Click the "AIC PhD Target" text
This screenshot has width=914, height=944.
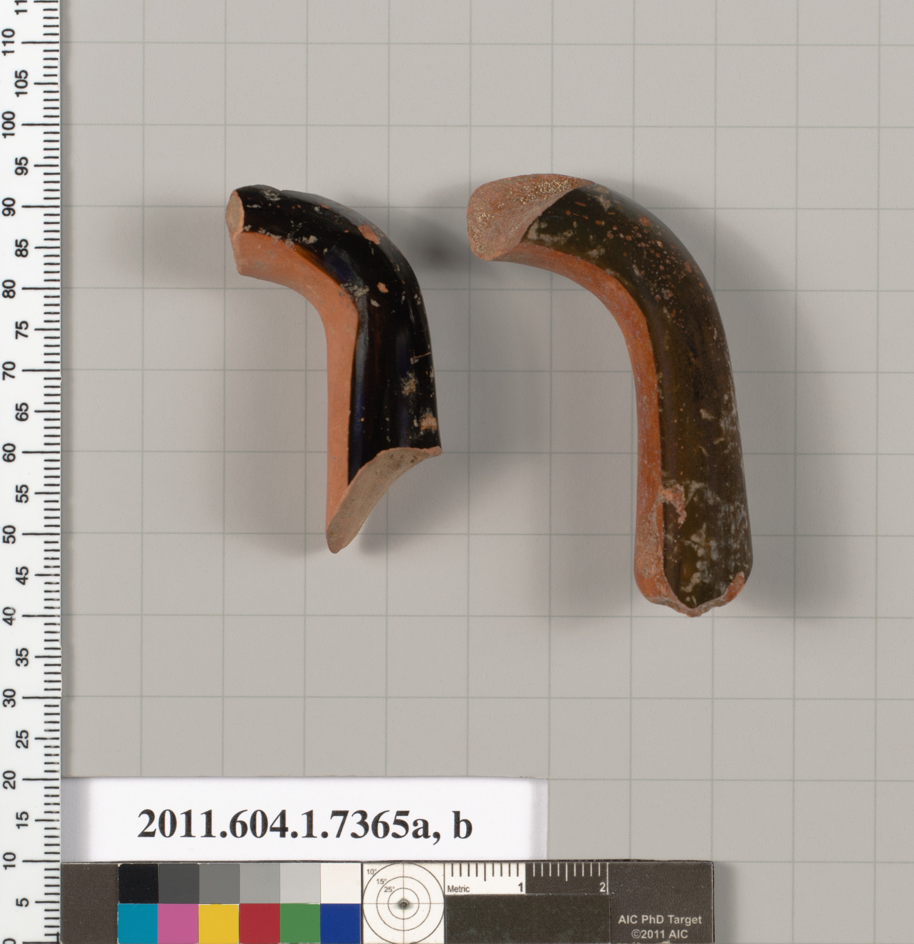point(660,920)
